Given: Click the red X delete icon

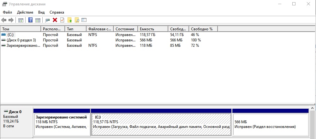Looking at the screenshot, I should (55, 20).
